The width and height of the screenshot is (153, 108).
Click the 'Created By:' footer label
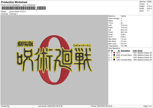click(5, 106)
